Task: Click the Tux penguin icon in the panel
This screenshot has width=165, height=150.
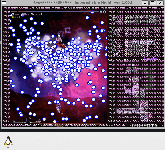Action: [x=8, y=141]
